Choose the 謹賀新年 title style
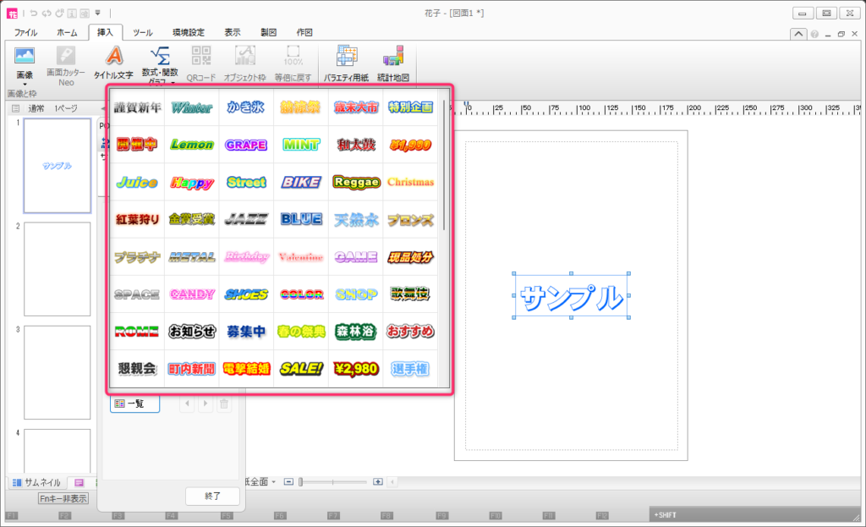 [x=137, y=107]
